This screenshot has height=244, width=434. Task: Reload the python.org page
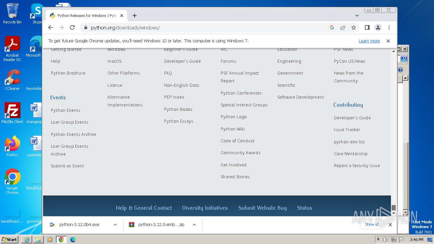tap(72, 27)
